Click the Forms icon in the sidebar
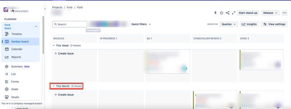The image size is (291, 109). 7,82
